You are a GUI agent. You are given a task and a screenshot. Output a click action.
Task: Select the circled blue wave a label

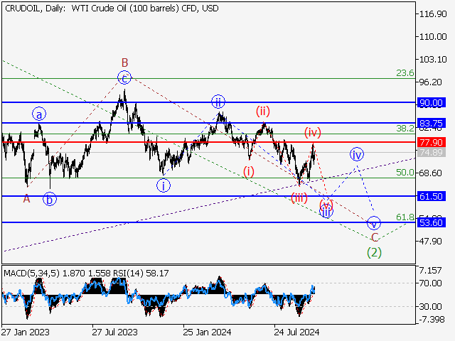click(x=39, y=114)
